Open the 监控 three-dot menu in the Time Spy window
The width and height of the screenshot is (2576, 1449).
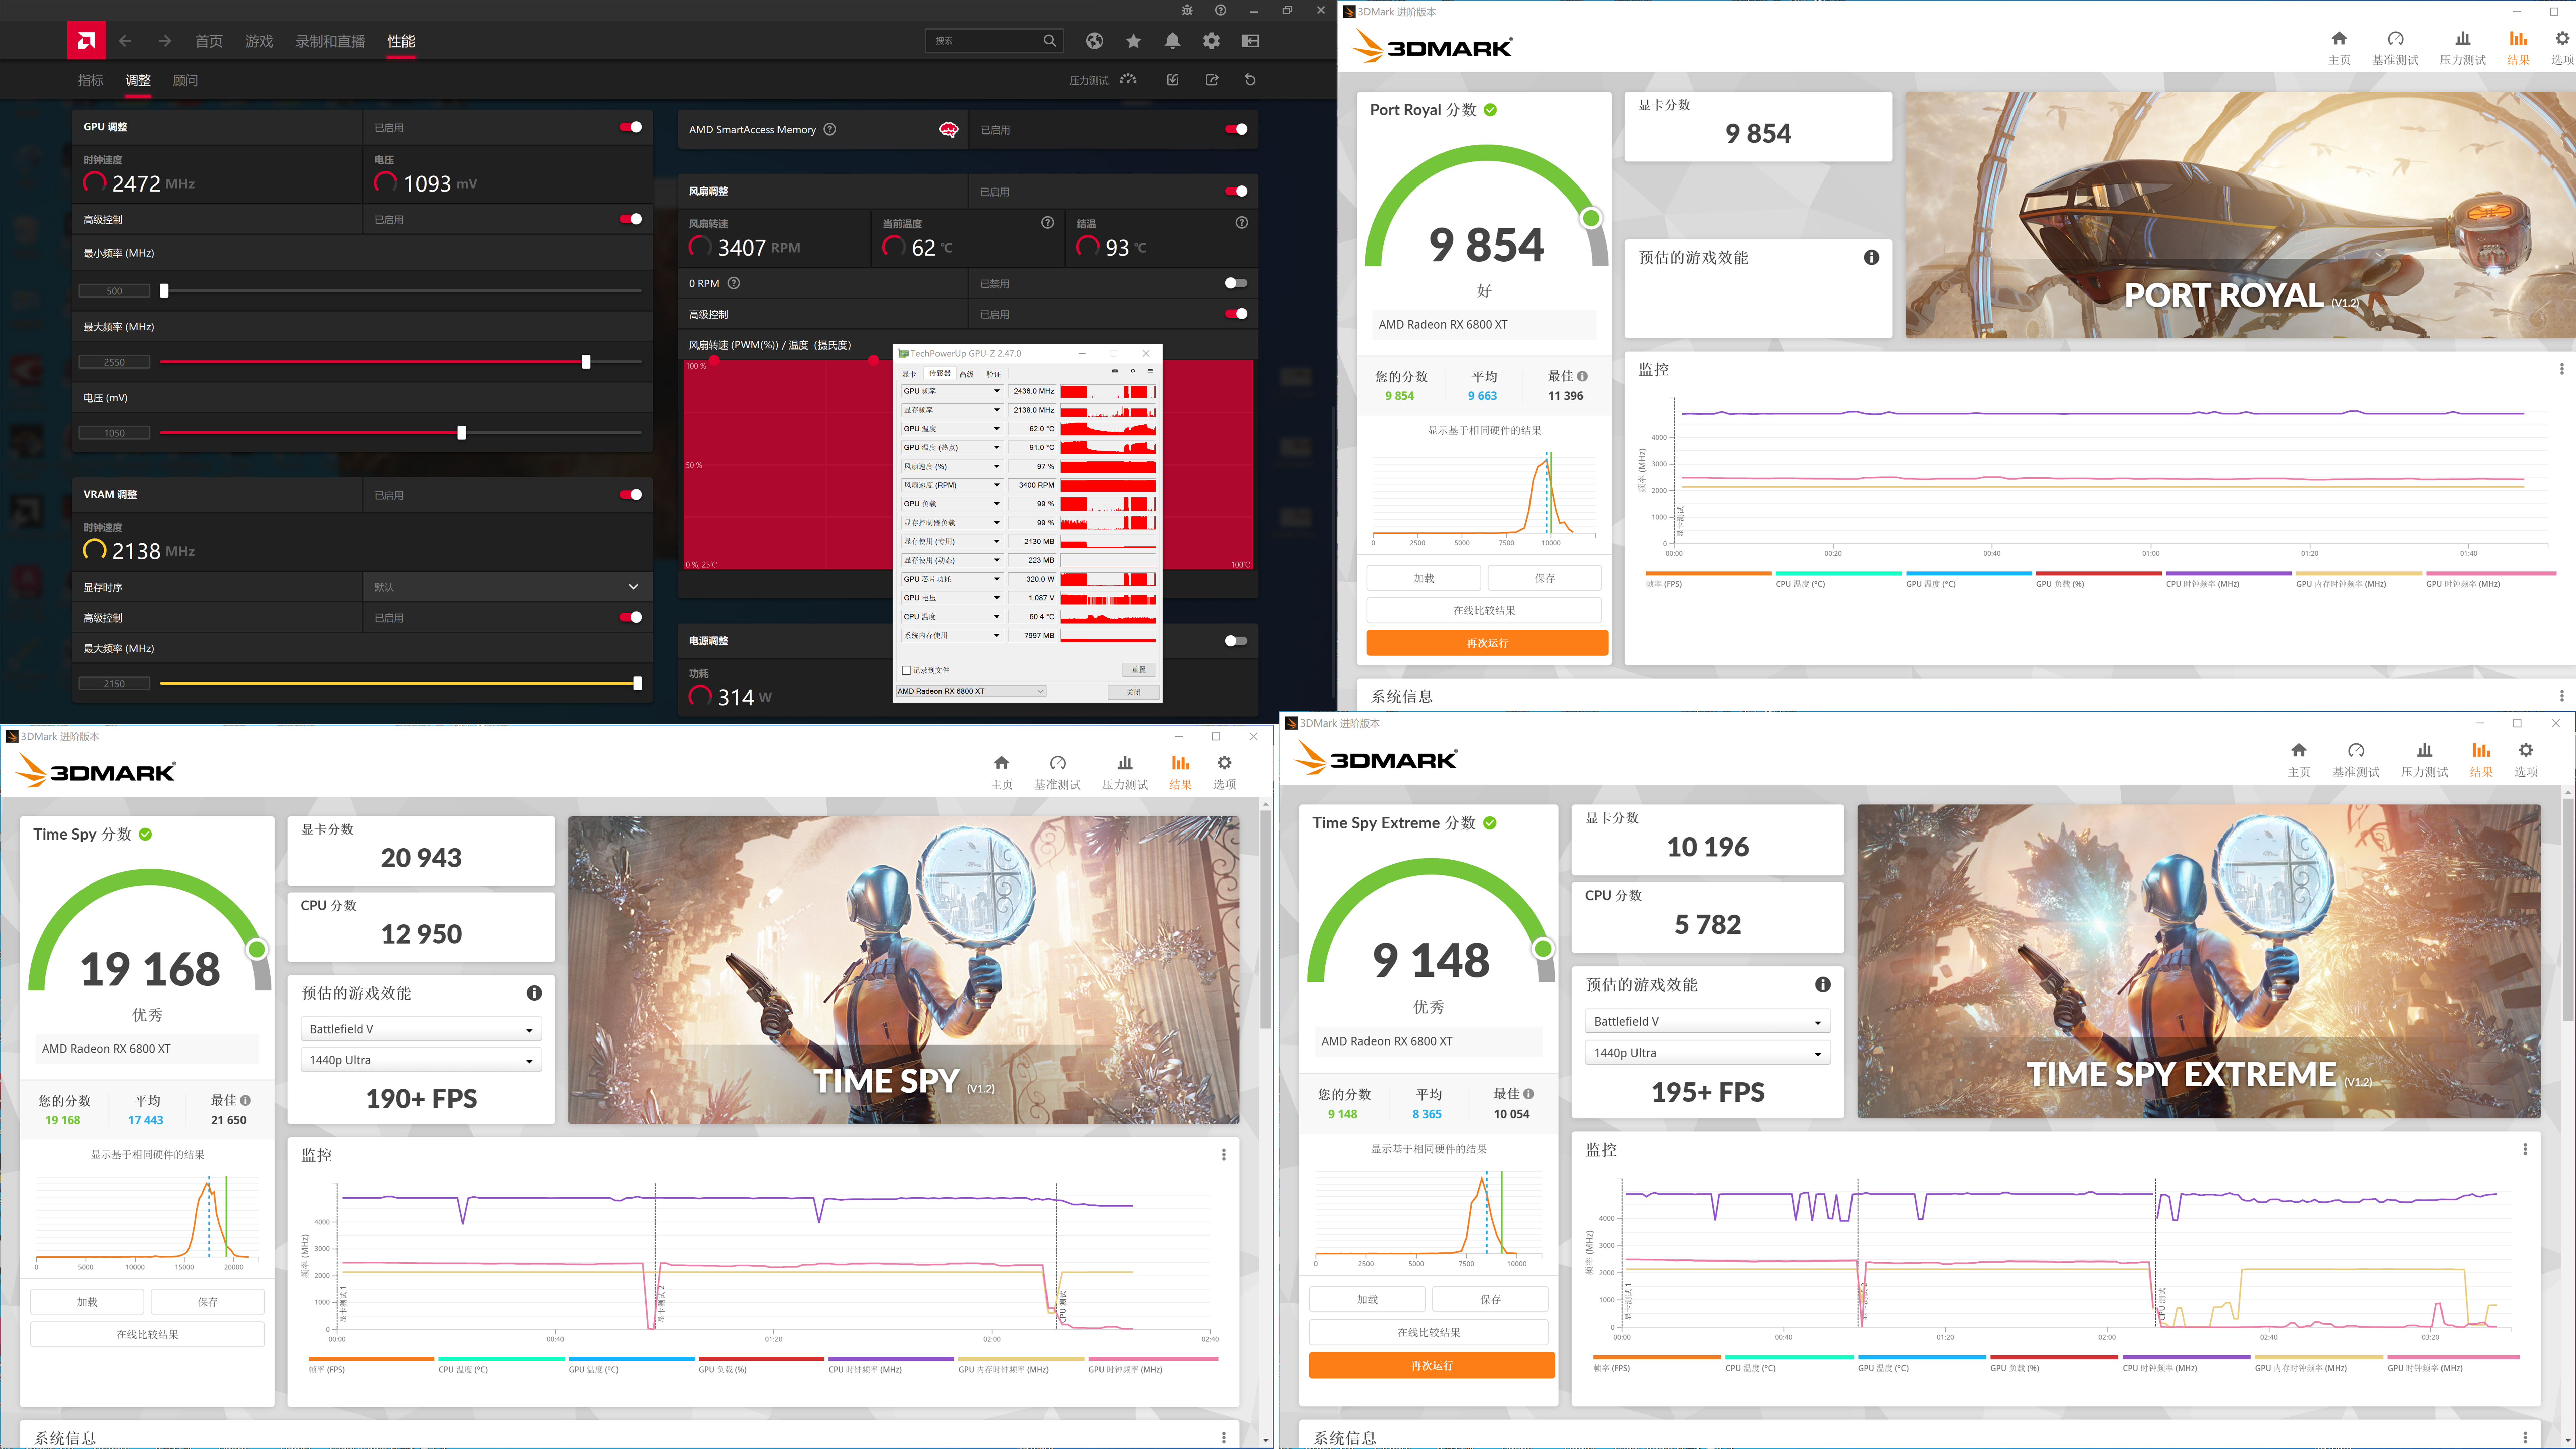[1223, 1155]
